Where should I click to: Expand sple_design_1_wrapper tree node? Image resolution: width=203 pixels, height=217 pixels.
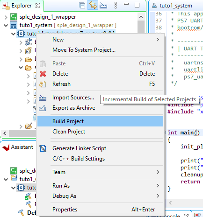[x=6, y=17]
